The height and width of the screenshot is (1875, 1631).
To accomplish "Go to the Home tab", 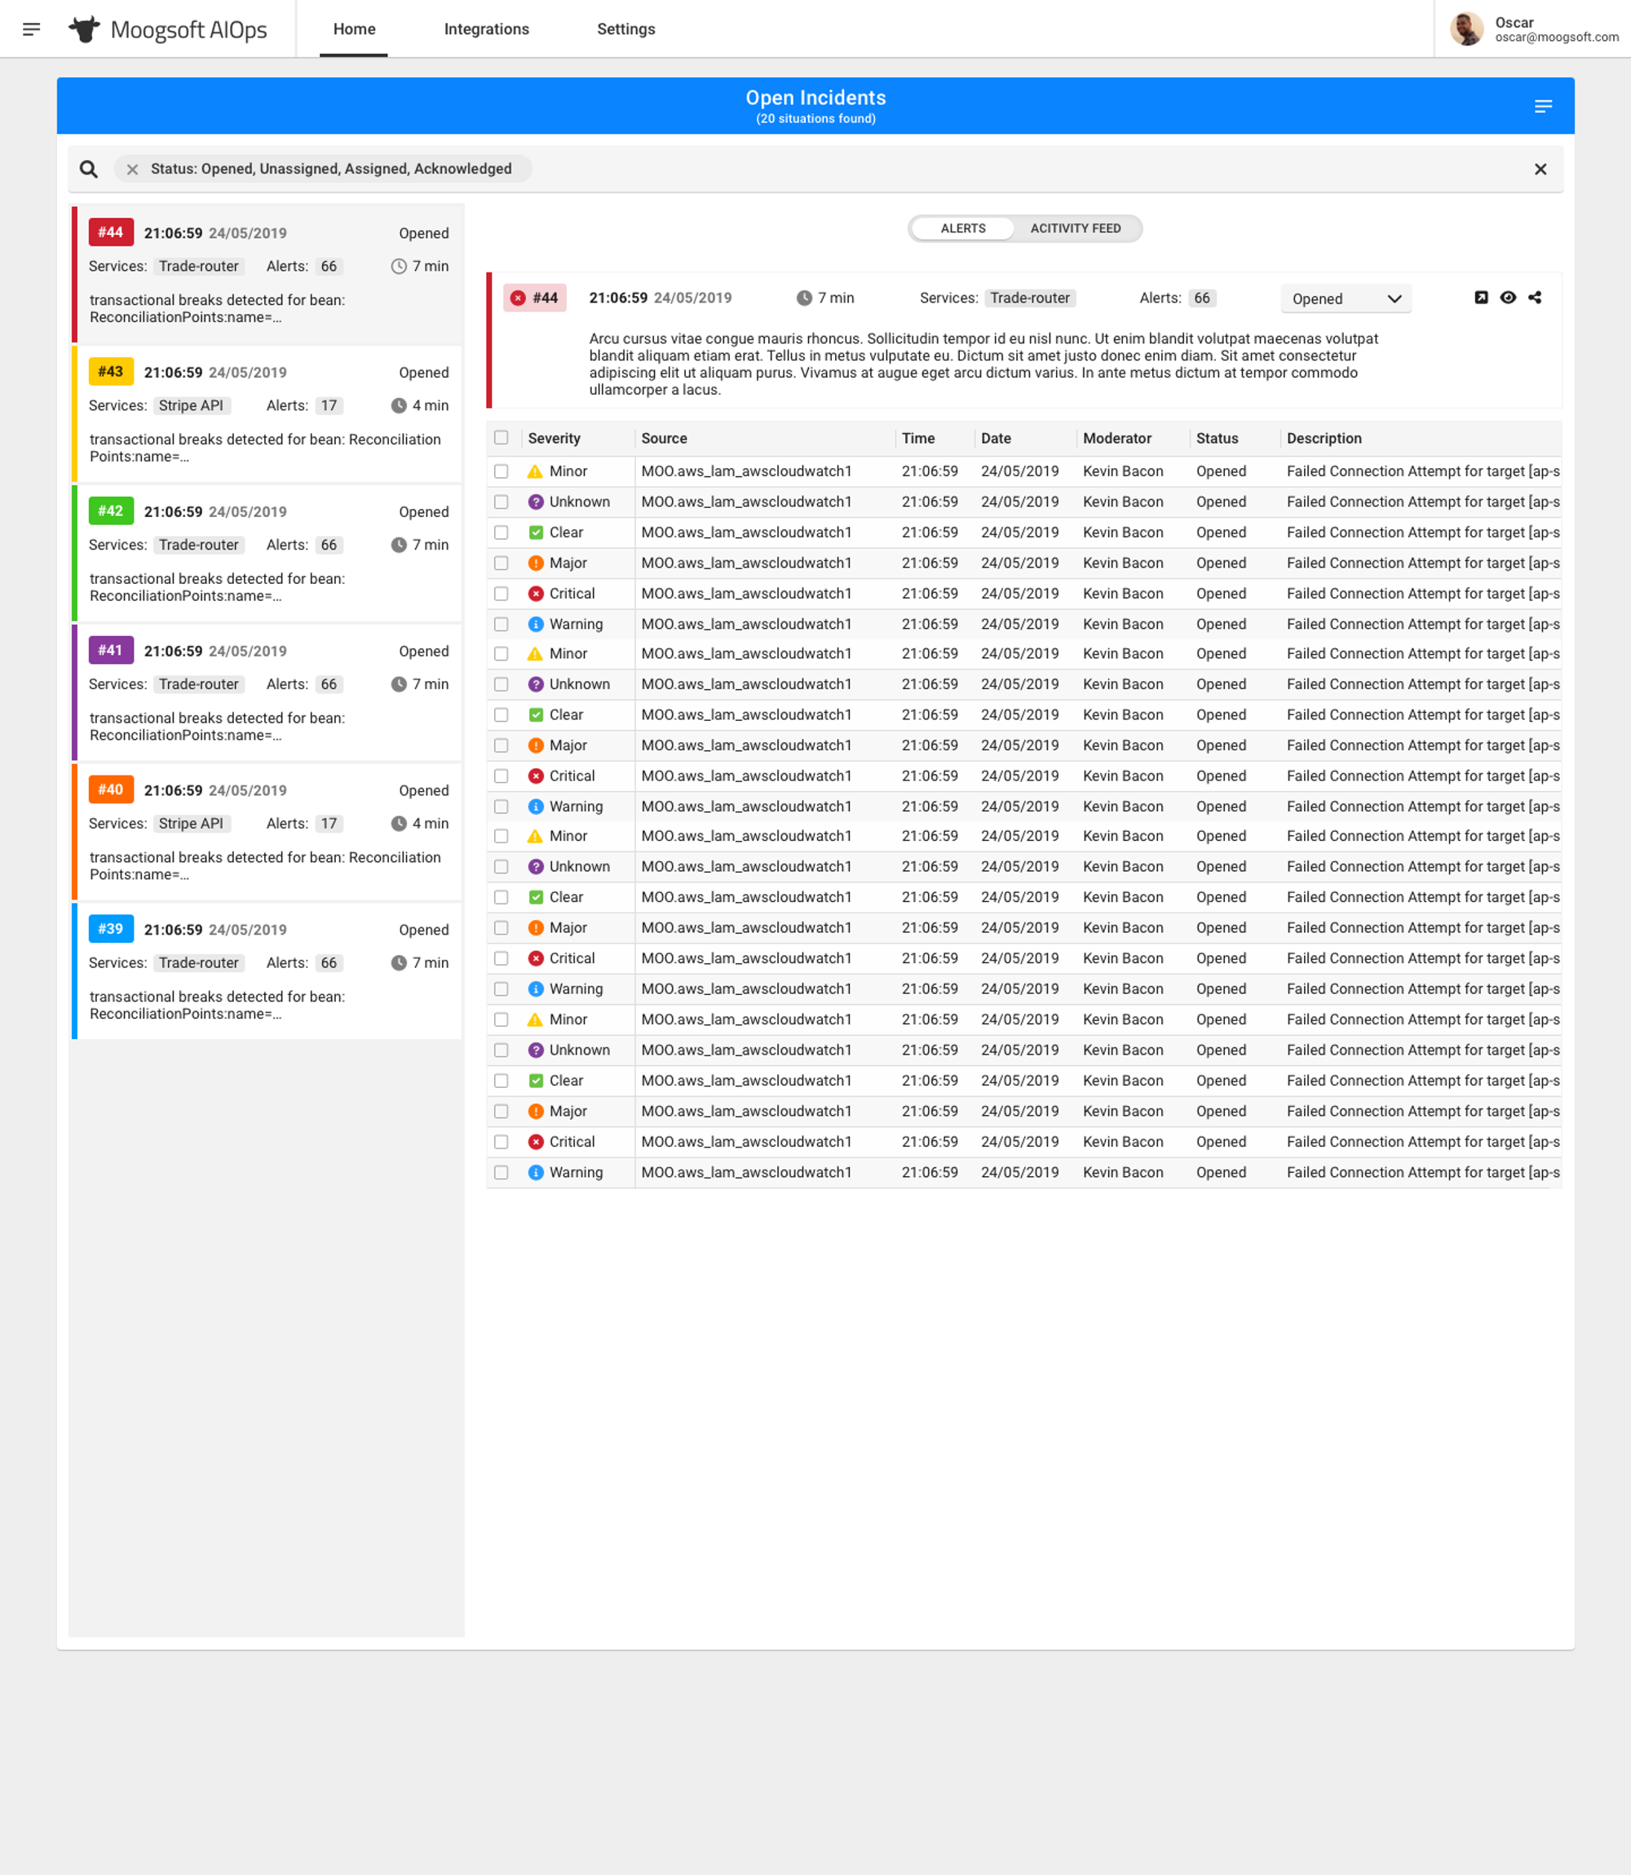I will click(x=354, y=29).
